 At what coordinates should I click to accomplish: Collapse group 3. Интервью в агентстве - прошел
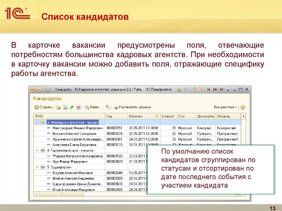(x=37, y=122)
